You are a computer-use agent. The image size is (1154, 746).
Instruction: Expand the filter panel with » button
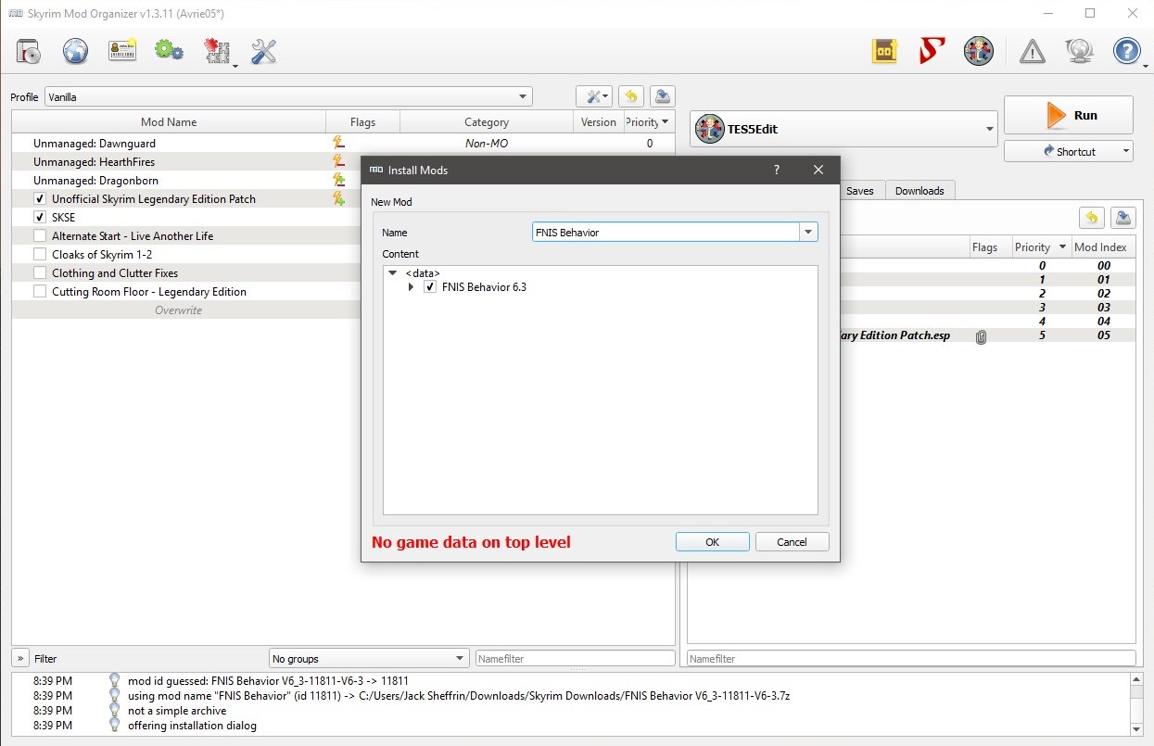19,658
